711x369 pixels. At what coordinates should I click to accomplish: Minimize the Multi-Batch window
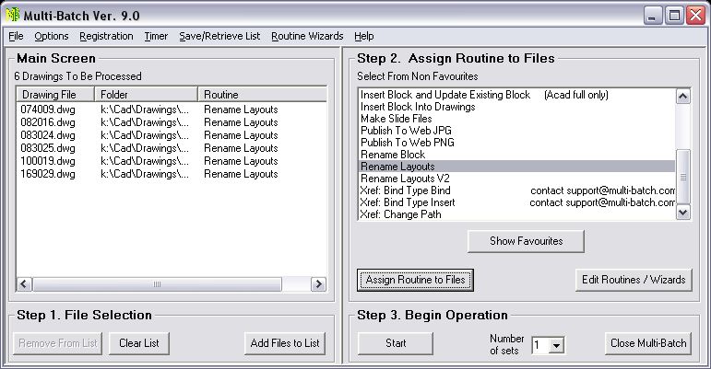coord(653,16)
